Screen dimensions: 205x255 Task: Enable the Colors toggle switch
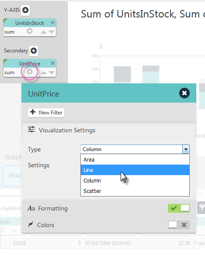[x=179, y=225]
